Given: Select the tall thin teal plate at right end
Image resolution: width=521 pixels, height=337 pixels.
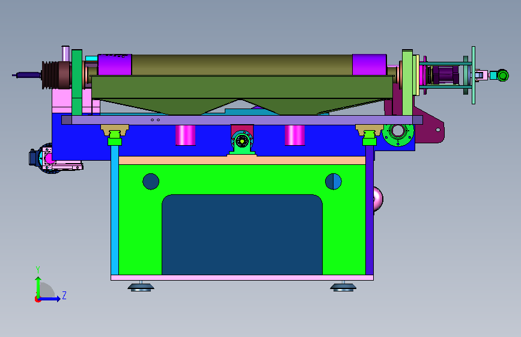Looking at the screenshot, I should click(474, 76).
